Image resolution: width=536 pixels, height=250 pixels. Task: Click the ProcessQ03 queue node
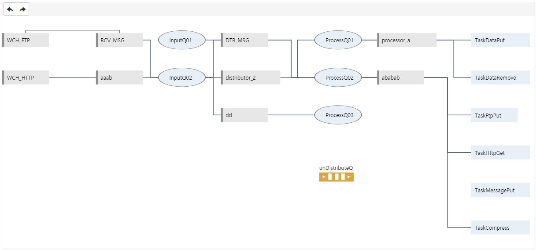[338, 115]
